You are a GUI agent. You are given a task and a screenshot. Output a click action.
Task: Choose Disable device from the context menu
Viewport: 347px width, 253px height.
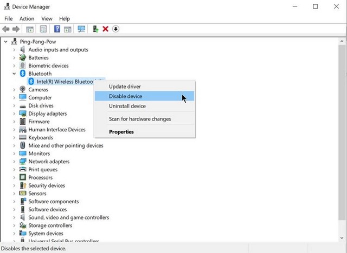pyautogui.click(x=125, y=96)
